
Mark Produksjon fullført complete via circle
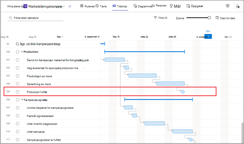click(18, 92)
